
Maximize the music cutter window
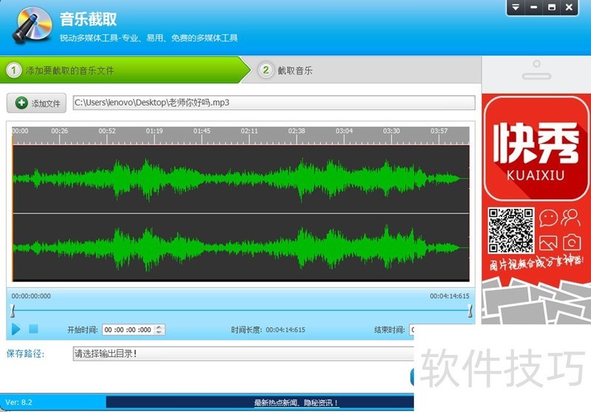pyautogui.click(x=551, y=7)
